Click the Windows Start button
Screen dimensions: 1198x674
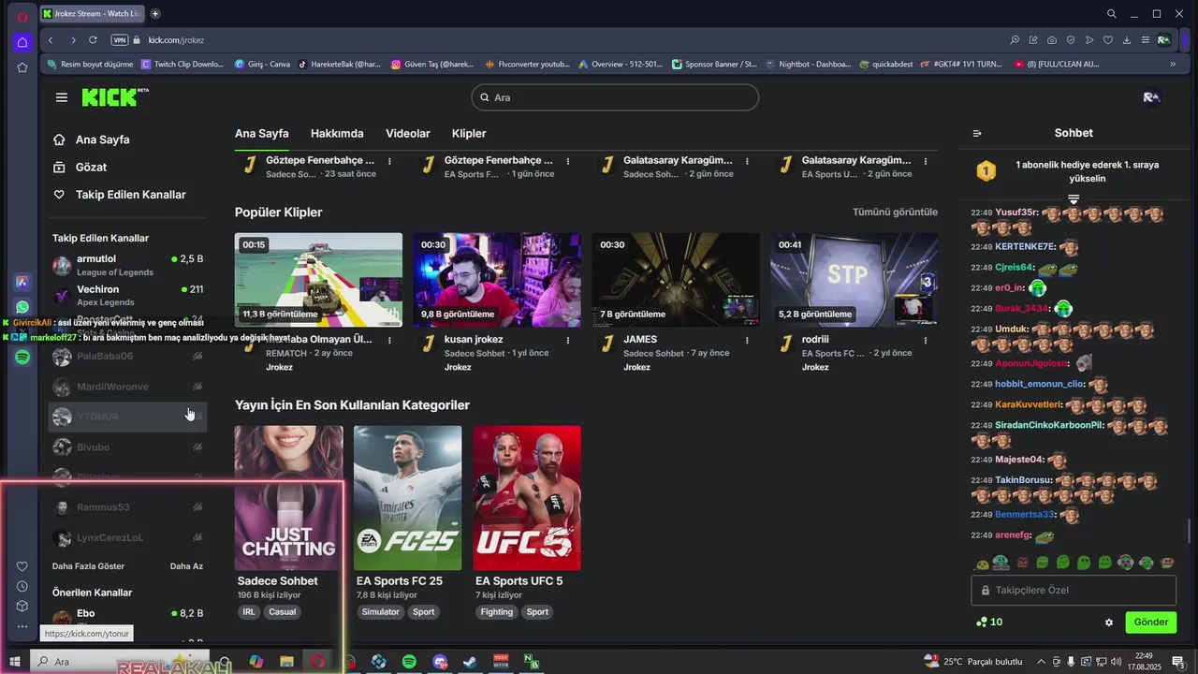click(x=15, y=662)
